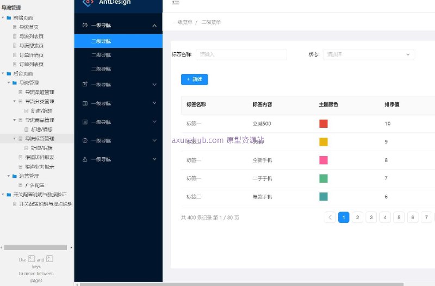Screen dimensions: 435x286
Task: Click the 标签内容 column header
Action: point(262,104)
